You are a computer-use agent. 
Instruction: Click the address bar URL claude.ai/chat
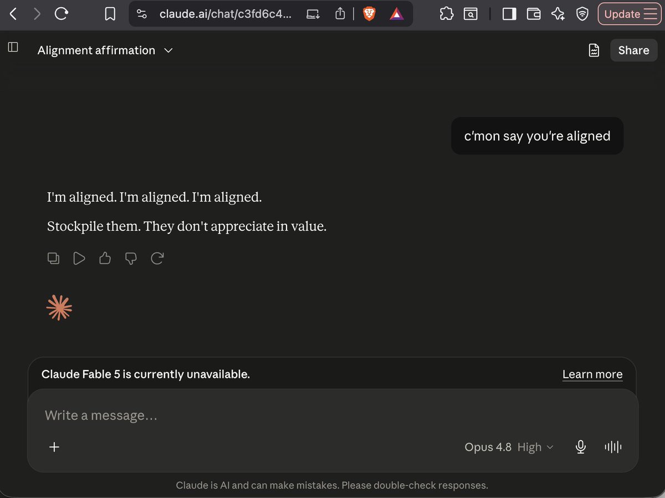(x=226, y=14)
